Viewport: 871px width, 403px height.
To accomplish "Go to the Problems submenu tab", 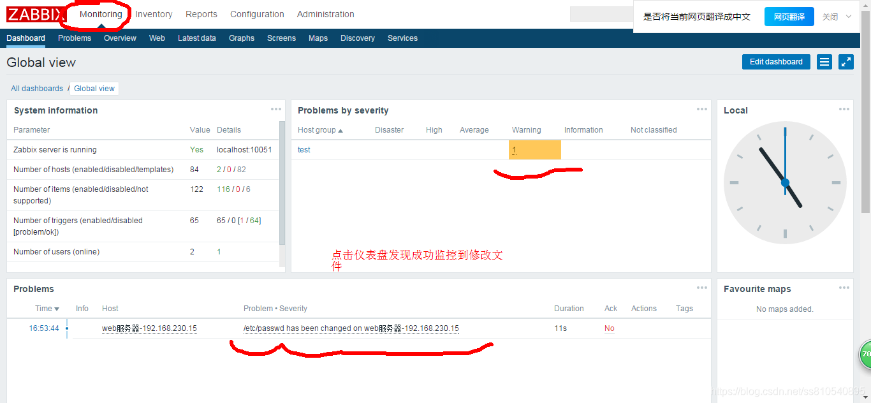I will click(x=75, y=38).
